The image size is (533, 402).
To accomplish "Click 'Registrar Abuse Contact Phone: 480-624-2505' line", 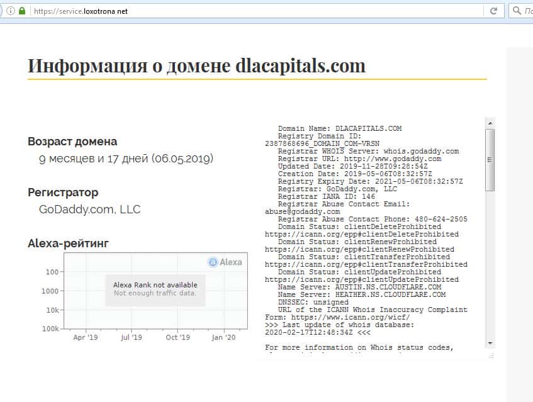I will click(373, 219).
